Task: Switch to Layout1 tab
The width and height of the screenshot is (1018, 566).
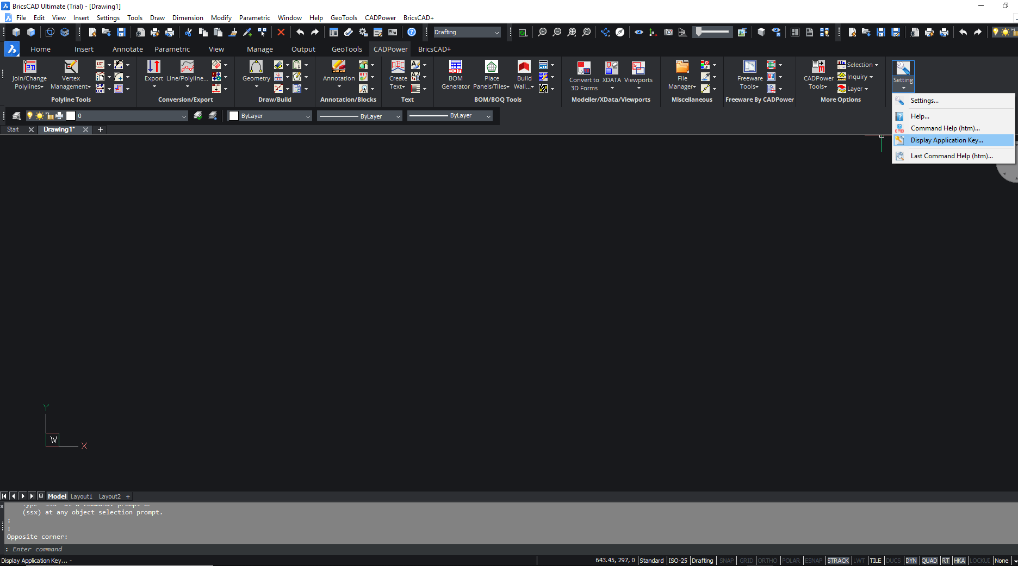Action: pyautogui.click(x=82, y=496)
